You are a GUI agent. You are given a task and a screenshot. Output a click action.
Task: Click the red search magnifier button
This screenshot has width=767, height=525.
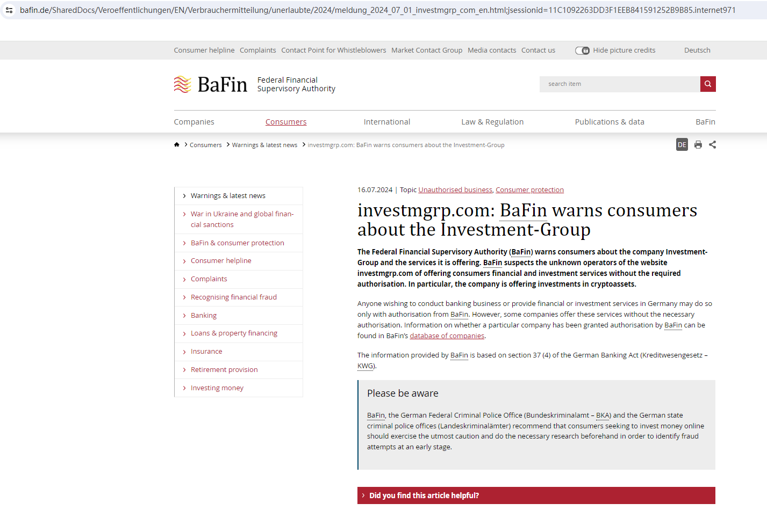(x=708, y=84)
